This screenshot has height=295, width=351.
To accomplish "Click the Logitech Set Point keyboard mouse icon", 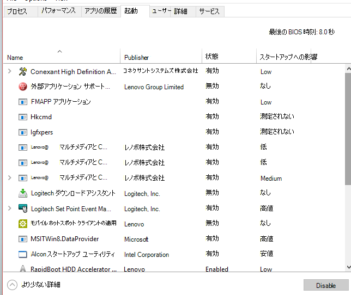I will coord(22,208).
